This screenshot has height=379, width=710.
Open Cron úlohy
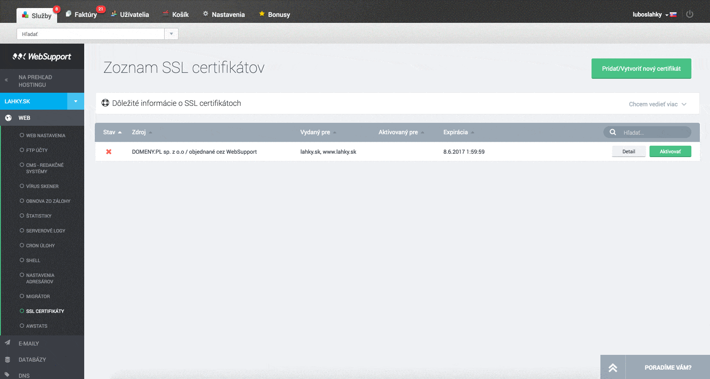click(x=40, y=246)
